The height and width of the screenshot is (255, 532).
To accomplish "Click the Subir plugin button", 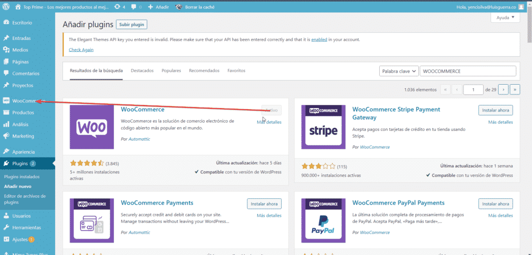I will click(x=131, y=24).
